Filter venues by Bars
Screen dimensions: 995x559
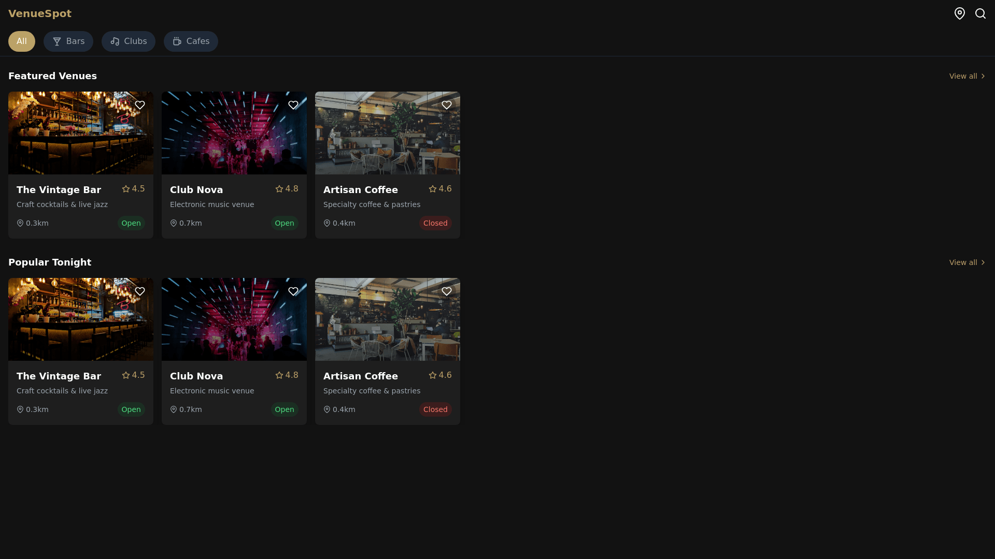[x=68, y=41]
